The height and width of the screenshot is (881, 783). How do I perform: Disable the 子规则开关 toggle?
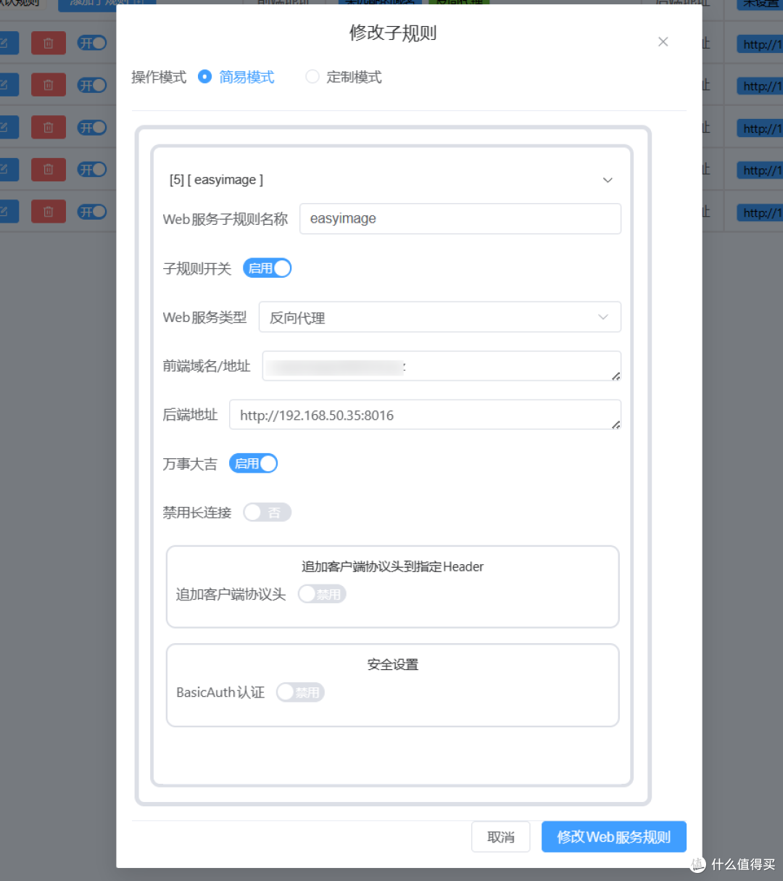(x=268, y=268)
